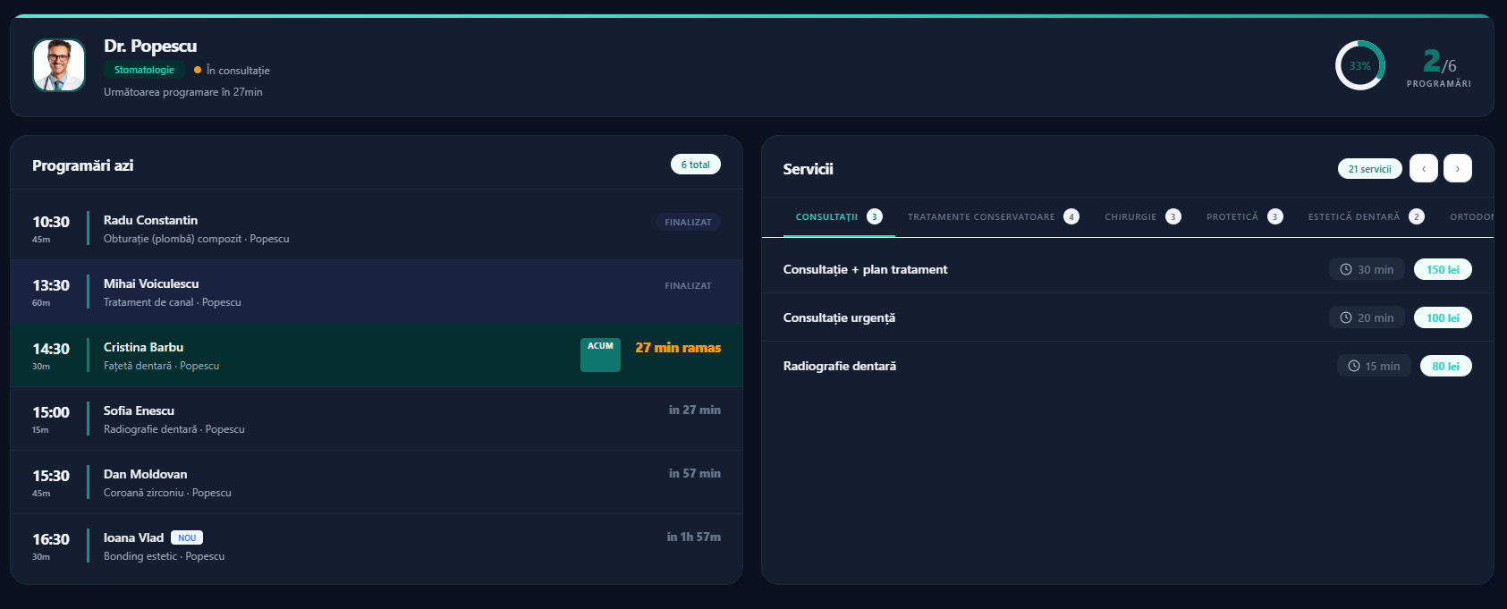1507x609 pixels.
Task: Click the 100 lei price pill
Action: [x=1443, y=317]
